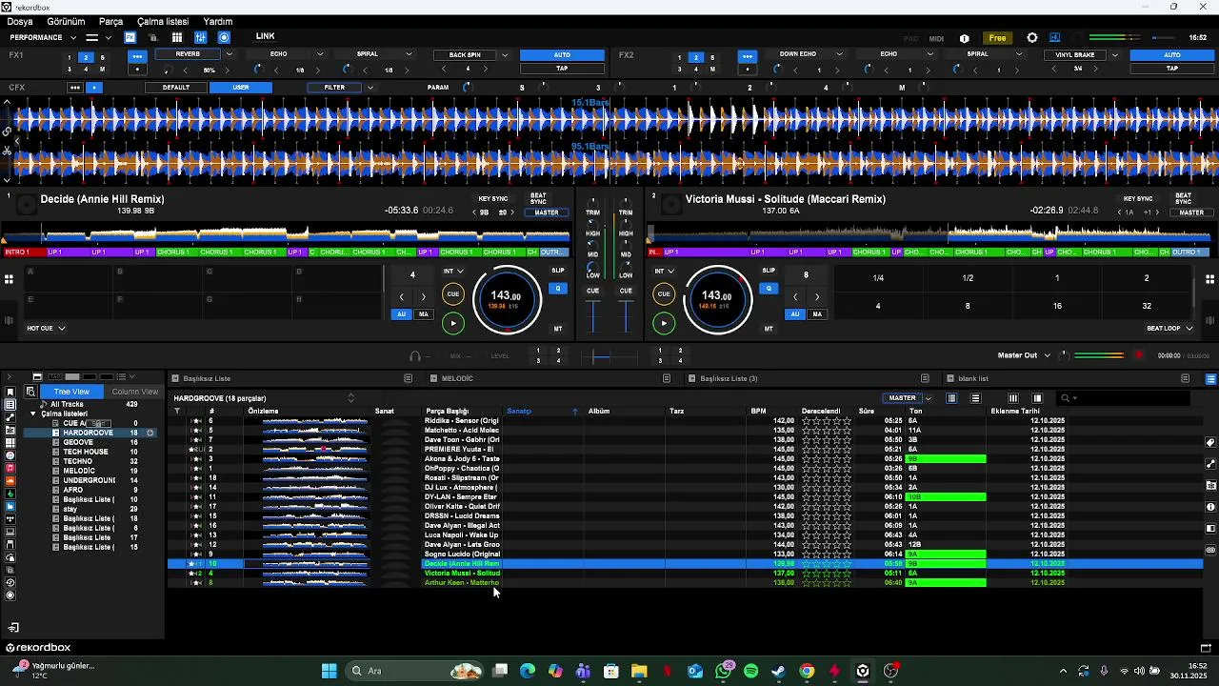Screen dimensions: 1219x686
Task: Open File Explorer from the taskbar
Action: click(x=639, y=671)
